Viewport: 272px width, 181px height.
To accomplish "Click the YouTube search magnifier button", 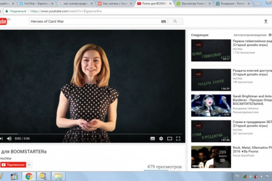I will tap(175, 21).
